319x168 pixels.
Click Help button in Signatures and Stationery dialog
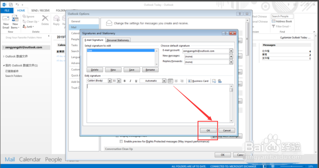[x=226, y=33]
